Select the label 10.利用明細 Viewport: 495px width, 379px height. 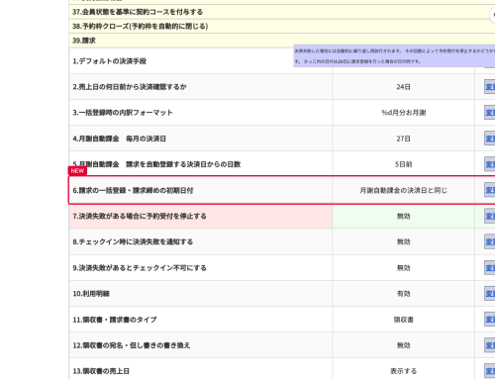[91, 294]
